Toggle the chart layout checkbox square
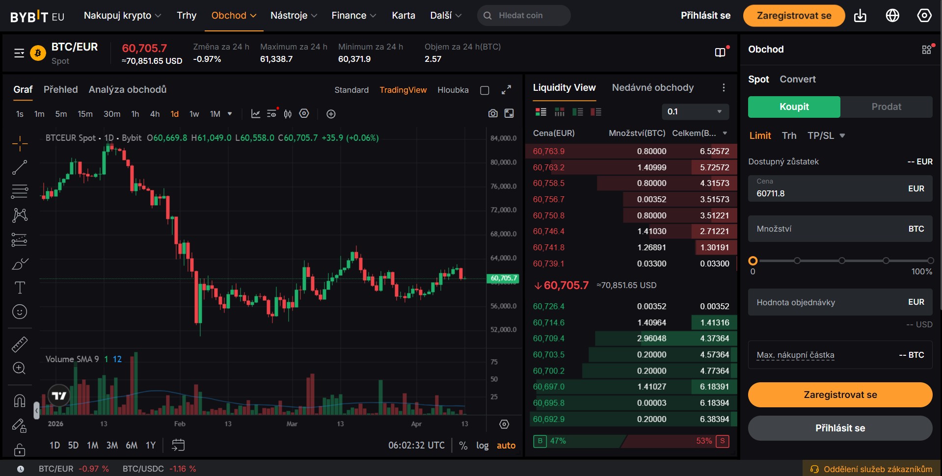This screenshot has height=476, width=942. click(x=484, y=90)
